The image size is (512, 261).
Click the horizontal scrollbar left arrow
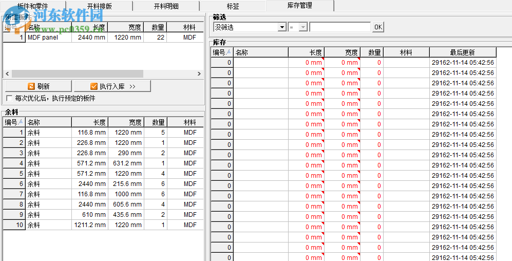click(7, 73)
